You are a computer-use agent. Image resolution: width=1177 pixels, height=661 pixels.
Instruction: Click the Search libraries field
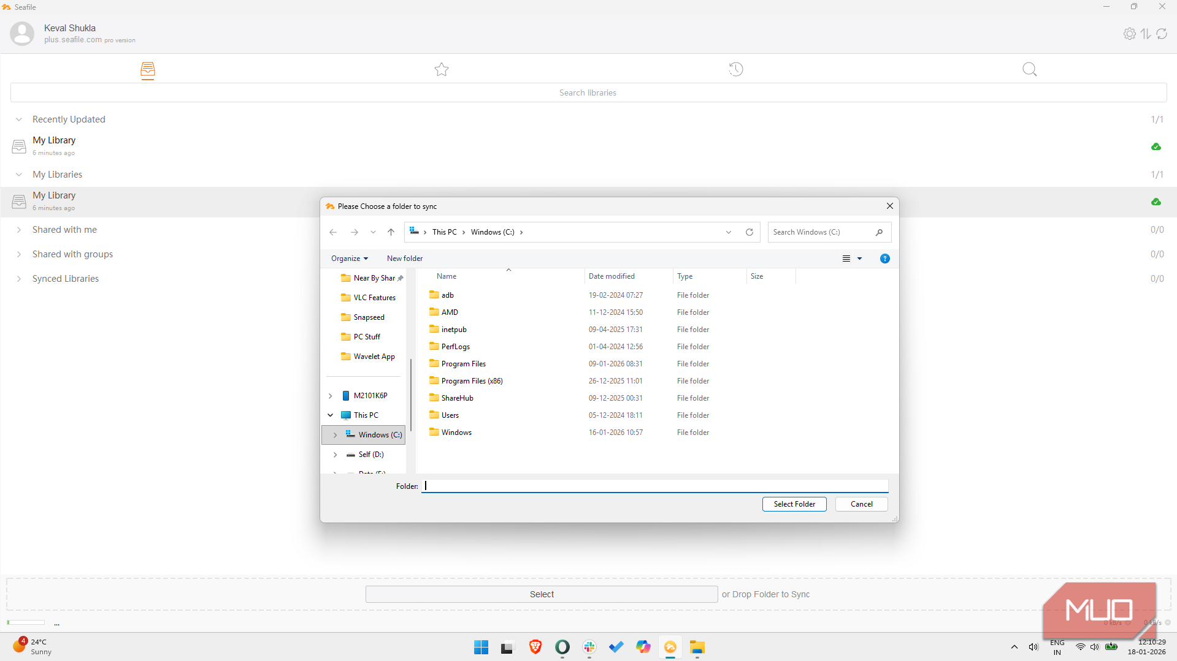pos(588,93)
